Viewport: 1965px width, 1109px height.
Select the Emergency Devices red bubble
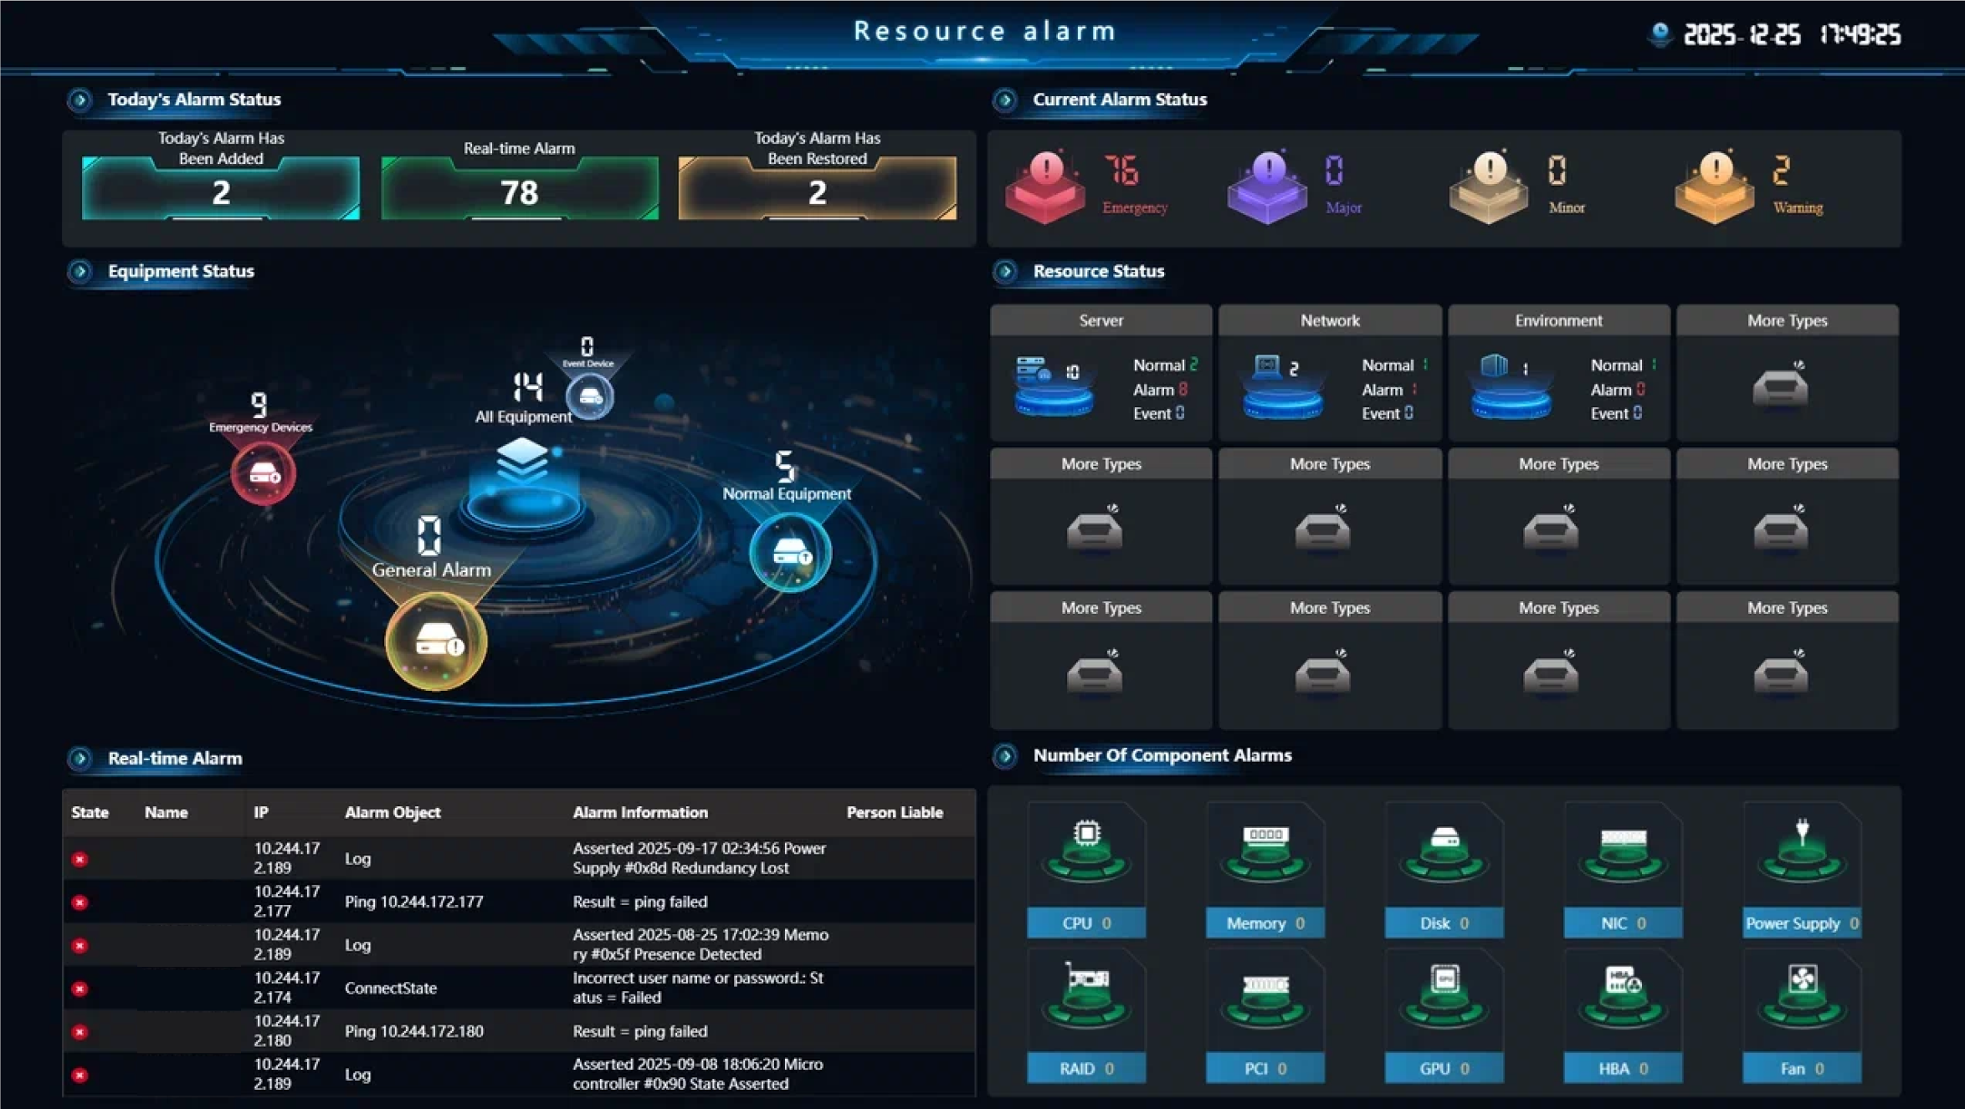click(x=263, y=474)
